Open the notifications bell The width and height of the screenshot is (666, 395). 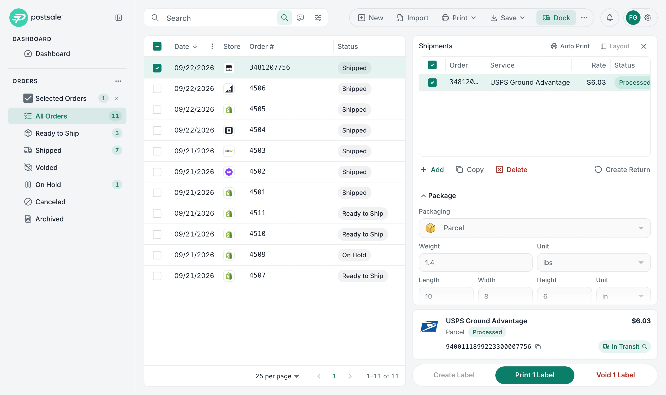click(610, 18)
